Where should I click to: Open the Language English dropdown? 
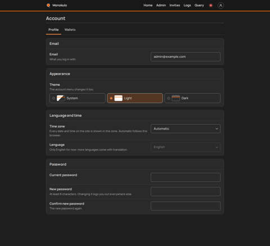(186, 147)
